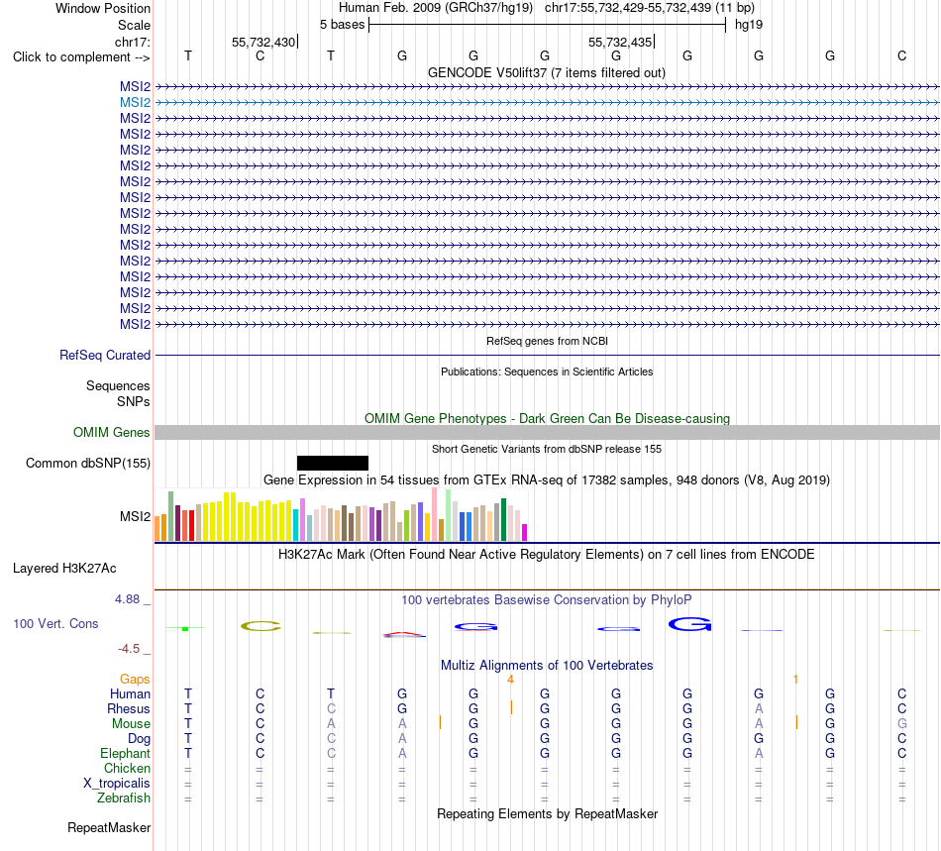Click the 'Click to complement -->' label
This screenshot has width=941, height=851.
pyautogui.click(x=81, y=57)
